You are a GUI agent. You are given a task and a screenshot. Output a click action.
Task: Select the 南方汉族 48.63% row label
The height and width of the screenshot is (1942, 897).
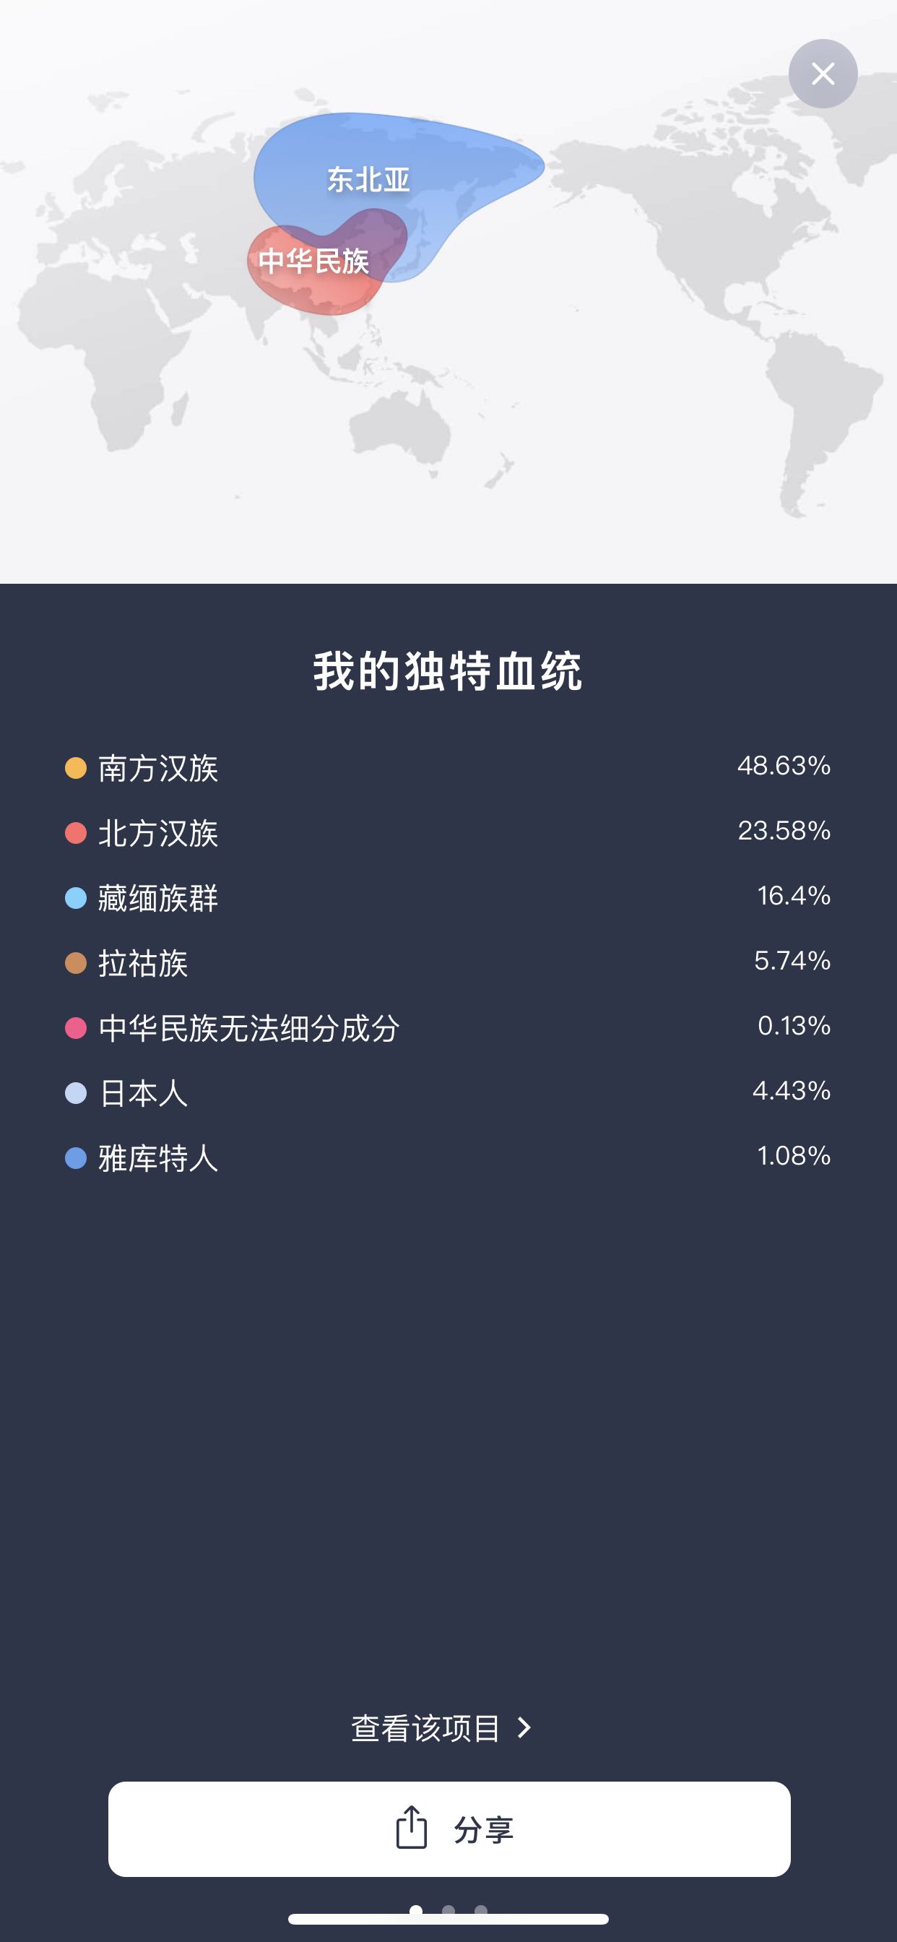[x=158, y=769]
